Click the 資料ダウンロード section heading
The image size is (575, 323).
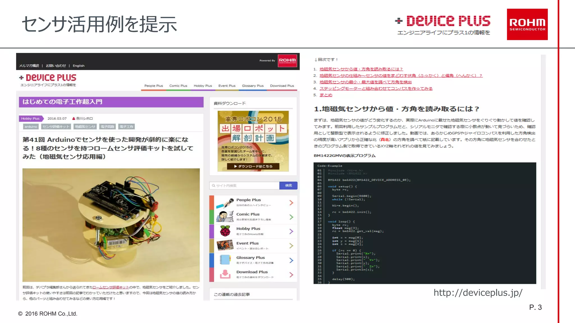click(x=230, y=103)
